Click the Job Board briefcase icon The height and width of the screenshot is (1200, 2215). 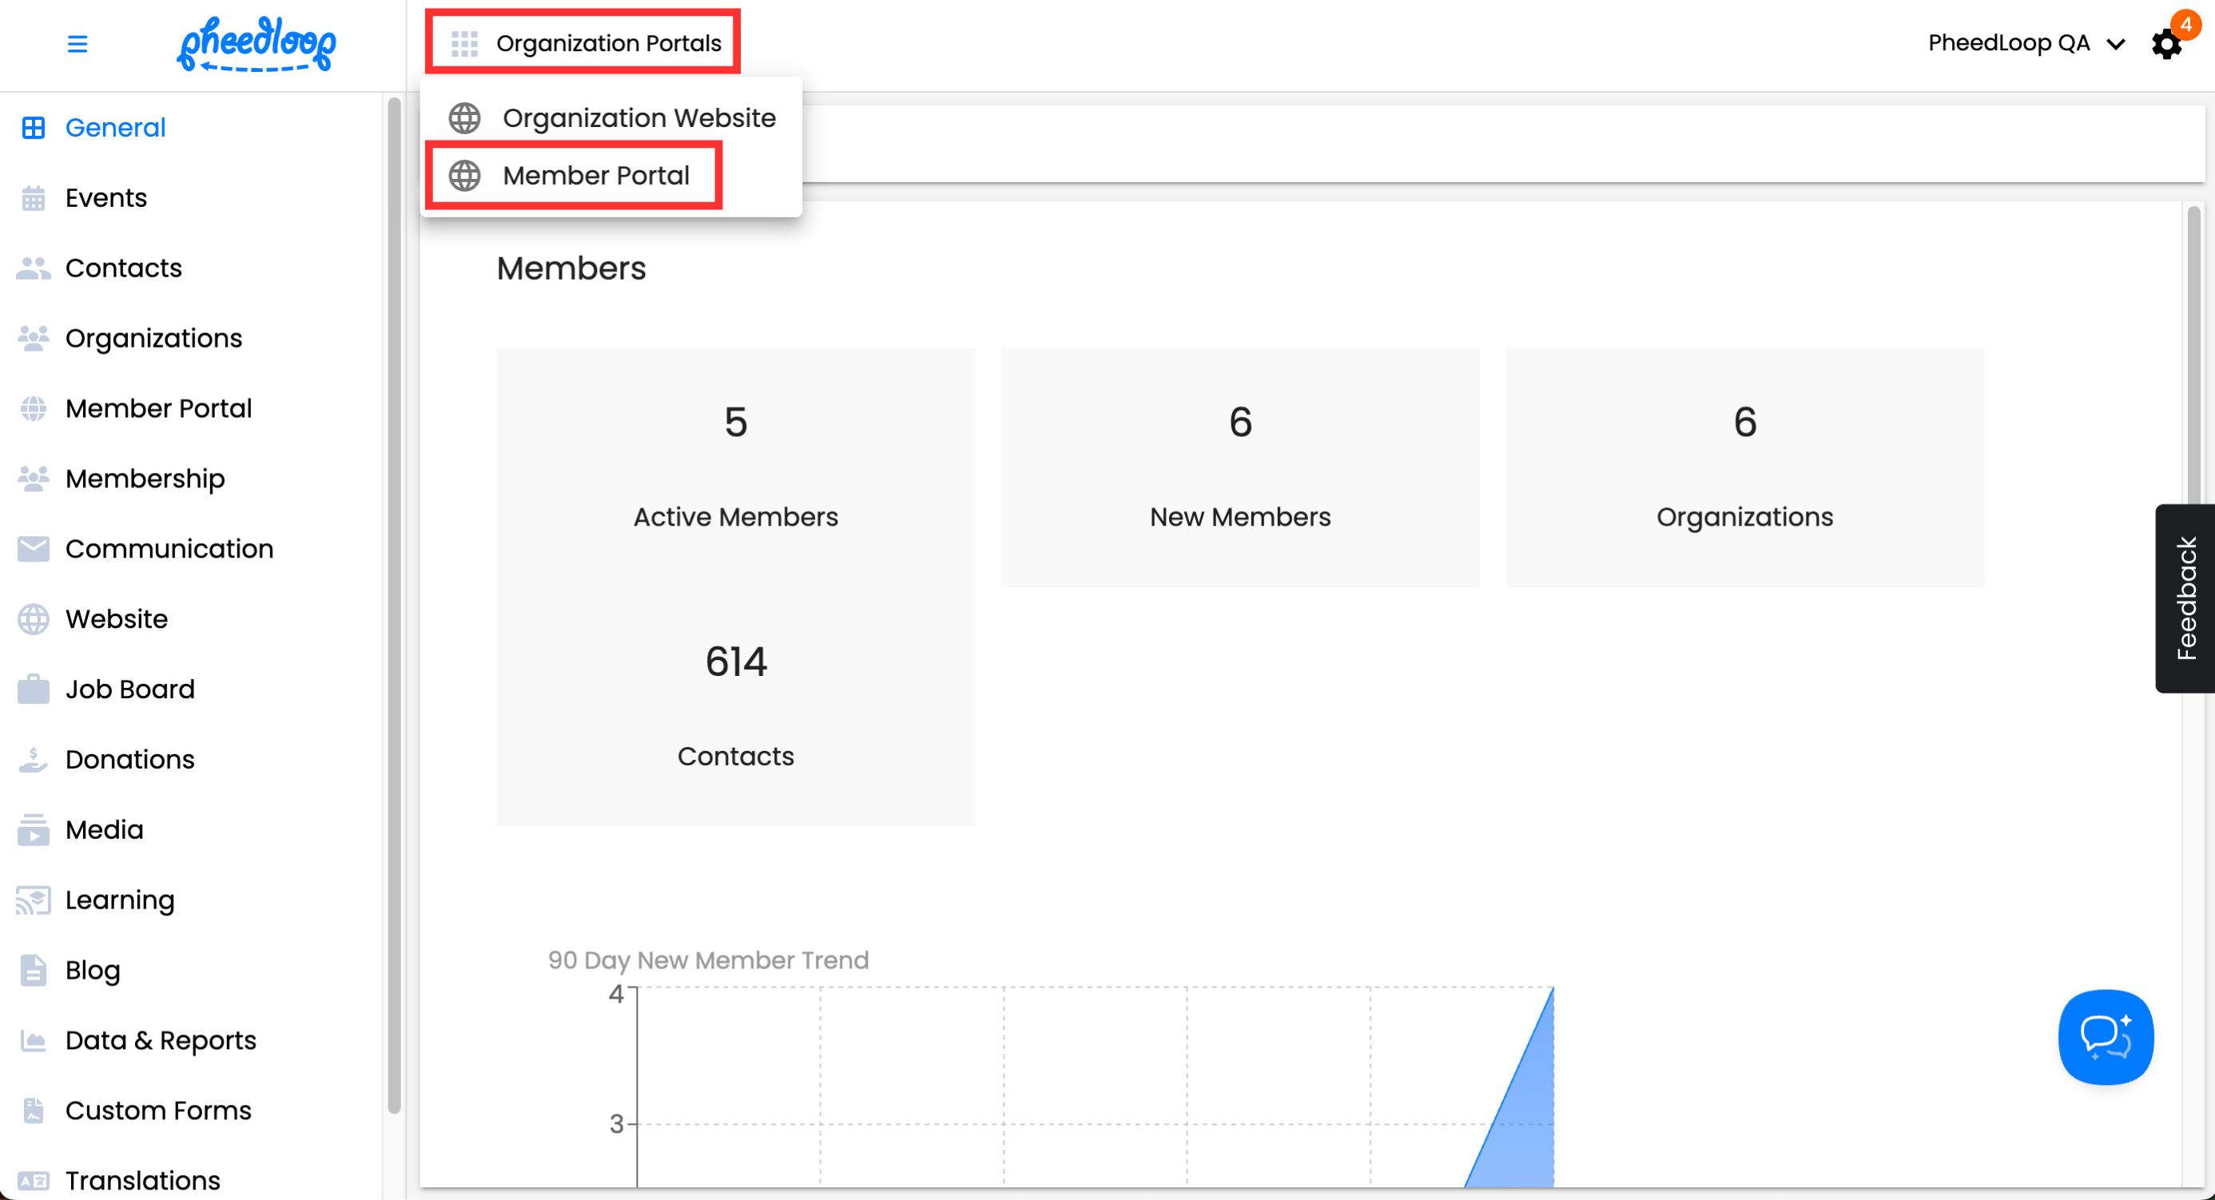pyautogui.click(x=34, y=689)
